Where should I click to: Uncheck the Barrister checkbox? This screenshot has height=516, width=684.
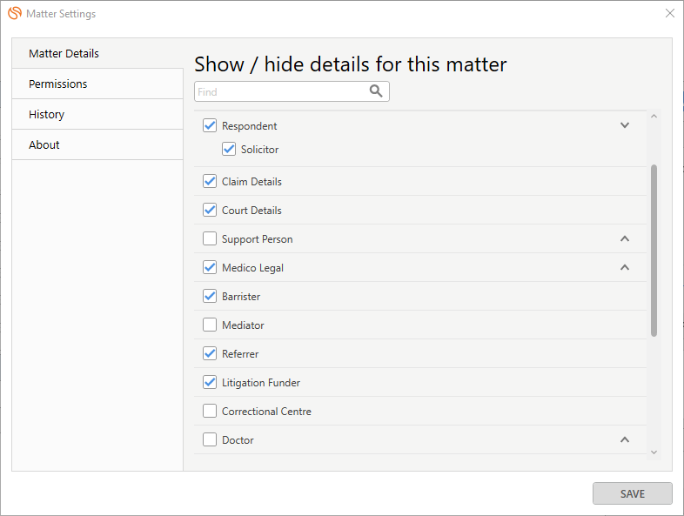pos(210,296)
